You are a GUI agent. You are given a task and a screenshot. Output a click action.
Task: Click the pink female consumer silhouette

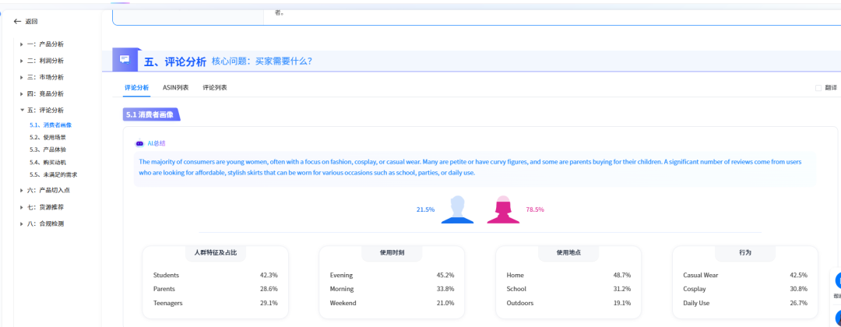(x=503, y=209)
